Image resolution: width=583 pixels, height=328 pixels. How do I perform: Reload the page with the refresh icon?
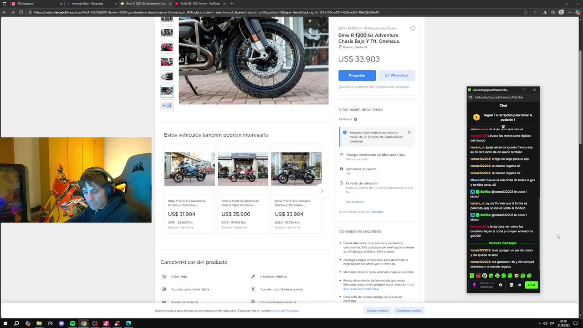pos(21,12)
